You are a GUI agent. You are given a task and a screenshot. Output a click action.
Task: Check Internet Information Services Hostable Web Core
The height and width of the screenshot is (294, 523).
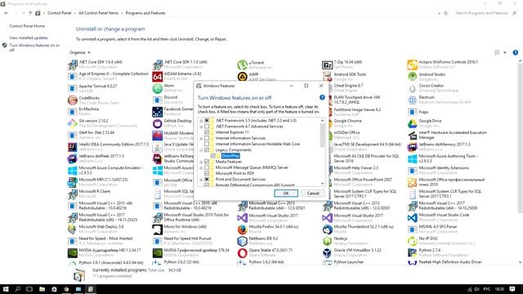coord(207,144)
